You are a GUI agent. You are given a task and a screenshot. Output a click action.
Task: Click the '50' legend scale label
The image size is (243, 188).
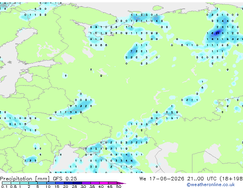tap(118, 186)
